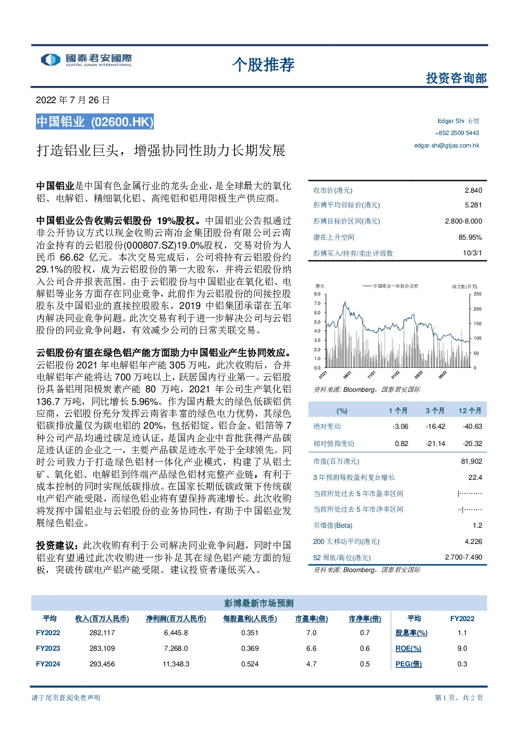Click the PEG(倍) label
The image size is (517, 731).
pos(409,664)
